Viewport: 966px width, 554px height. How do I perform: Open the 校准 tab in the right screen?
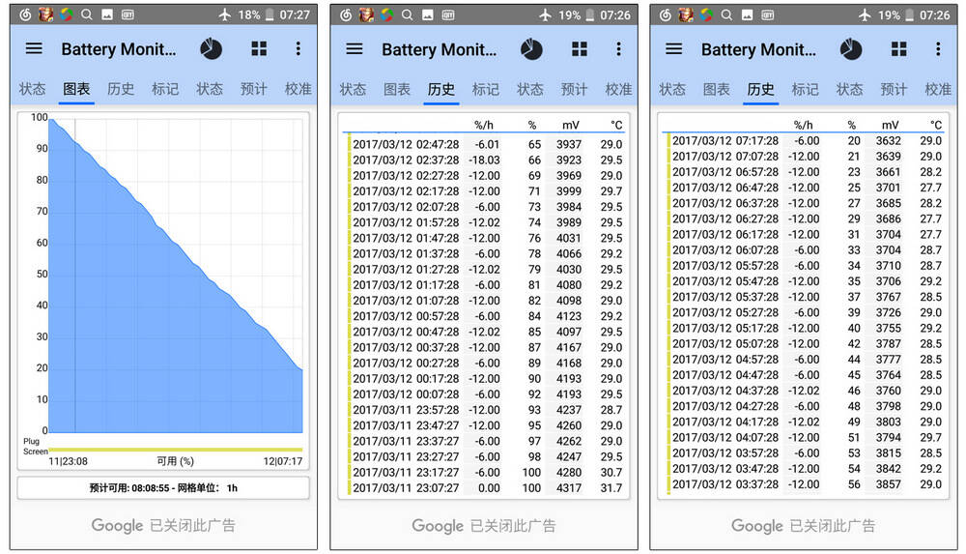[938, 89]
